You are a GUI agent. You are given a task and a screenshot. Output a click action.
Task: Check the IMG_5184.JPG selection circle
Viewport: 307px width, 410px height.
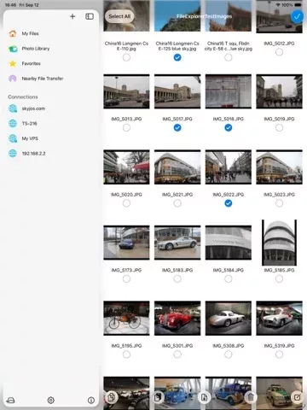coord(229,279)
